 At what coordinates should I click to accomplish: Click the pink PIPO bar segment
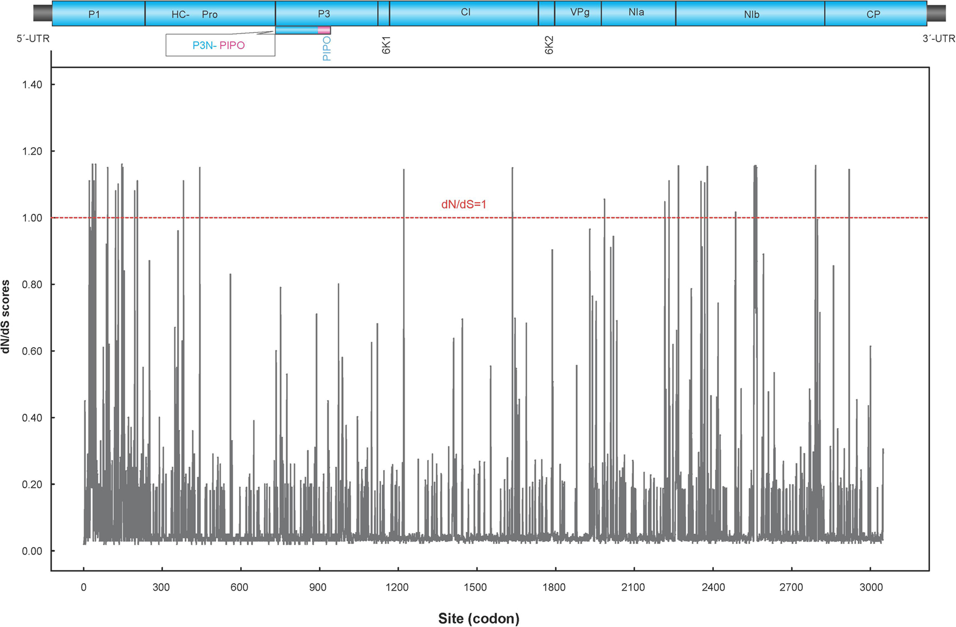pos(324,30)
